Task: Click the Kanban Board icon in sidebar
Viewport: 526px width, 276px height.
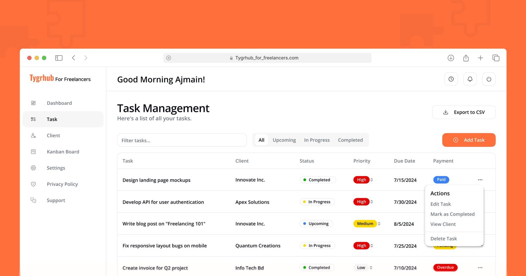Action: [x=33, y=151]
